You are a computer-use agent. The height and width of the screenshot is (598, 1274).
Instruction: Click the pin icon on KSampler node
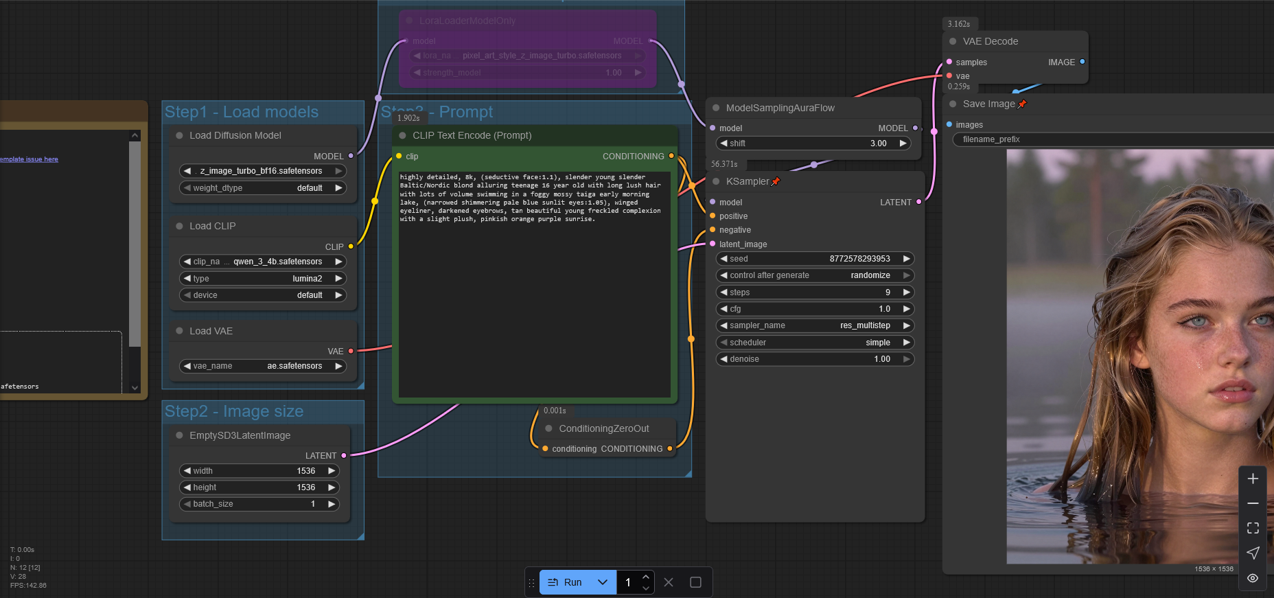776,181
